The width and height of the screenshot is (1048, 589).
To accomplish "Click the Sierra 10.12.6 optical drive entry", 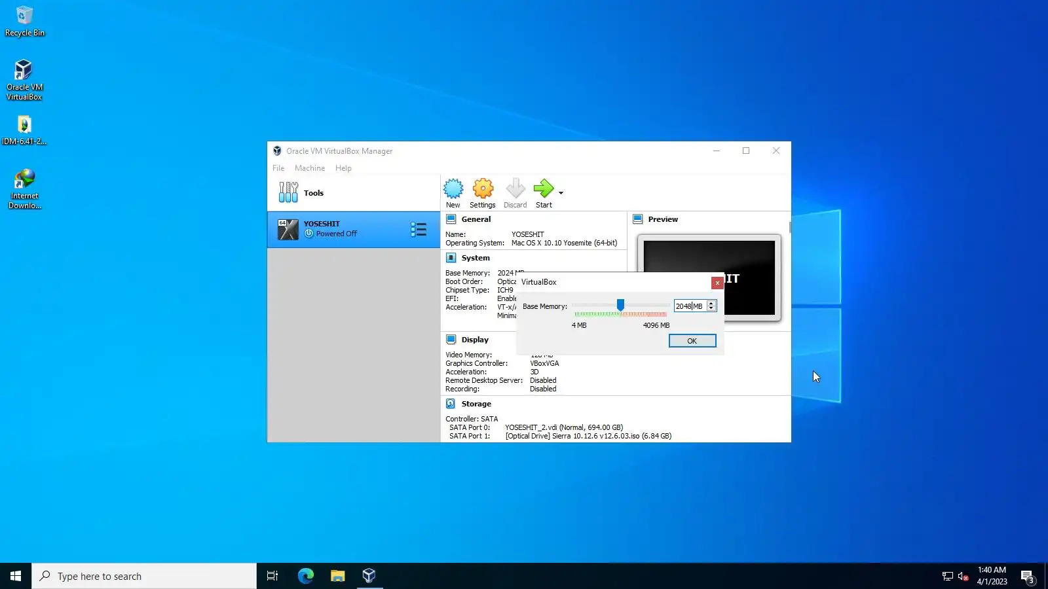I will (588, 436).
